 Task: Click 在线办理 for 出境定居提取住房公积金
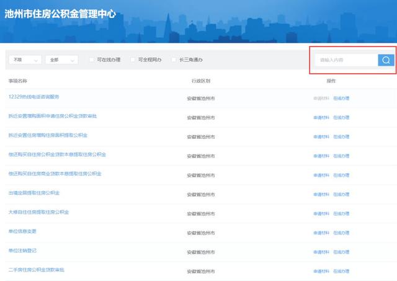click(x=341, y=194)
